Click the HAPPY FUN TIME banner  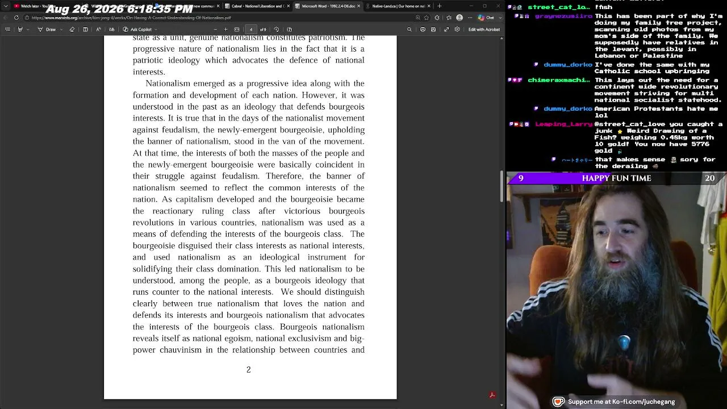616,178
